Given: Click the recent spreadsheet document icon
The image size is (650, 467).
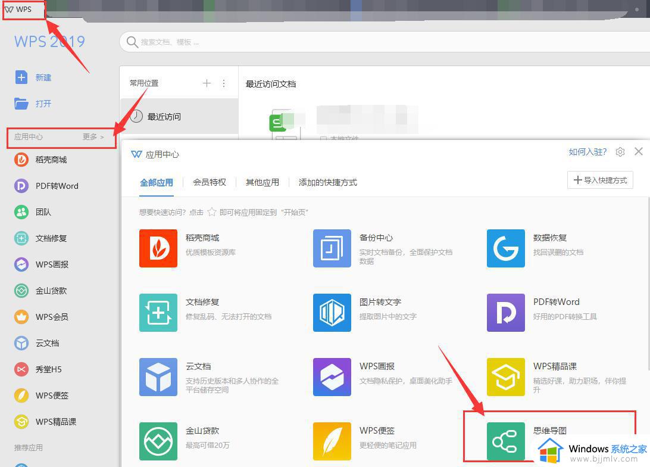Looking at the screenshot, I should [x=284, y=124].
